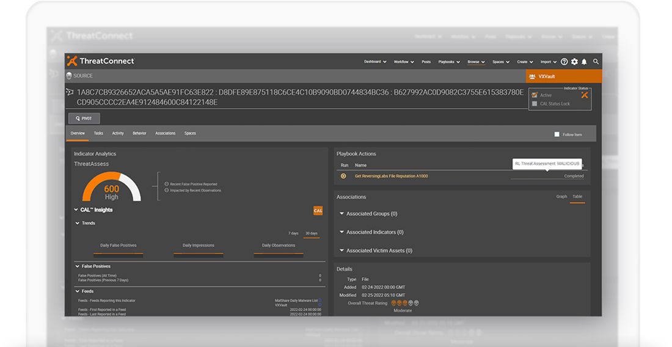Switch to the Associations tab

coord(166,133)
